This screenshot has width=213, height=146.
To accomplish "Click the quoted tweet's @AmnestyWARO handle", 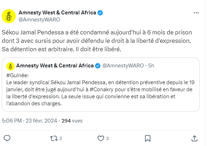I will tap(122, 66).
